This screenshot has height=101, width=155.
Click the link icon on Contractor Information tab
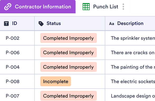tap(8, 7)
